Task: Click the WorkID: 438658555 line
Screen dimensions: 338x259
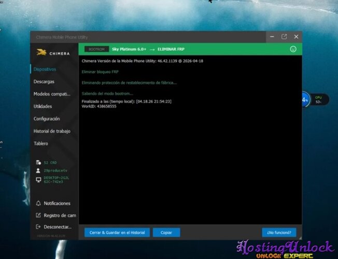Action: [99, 106]
